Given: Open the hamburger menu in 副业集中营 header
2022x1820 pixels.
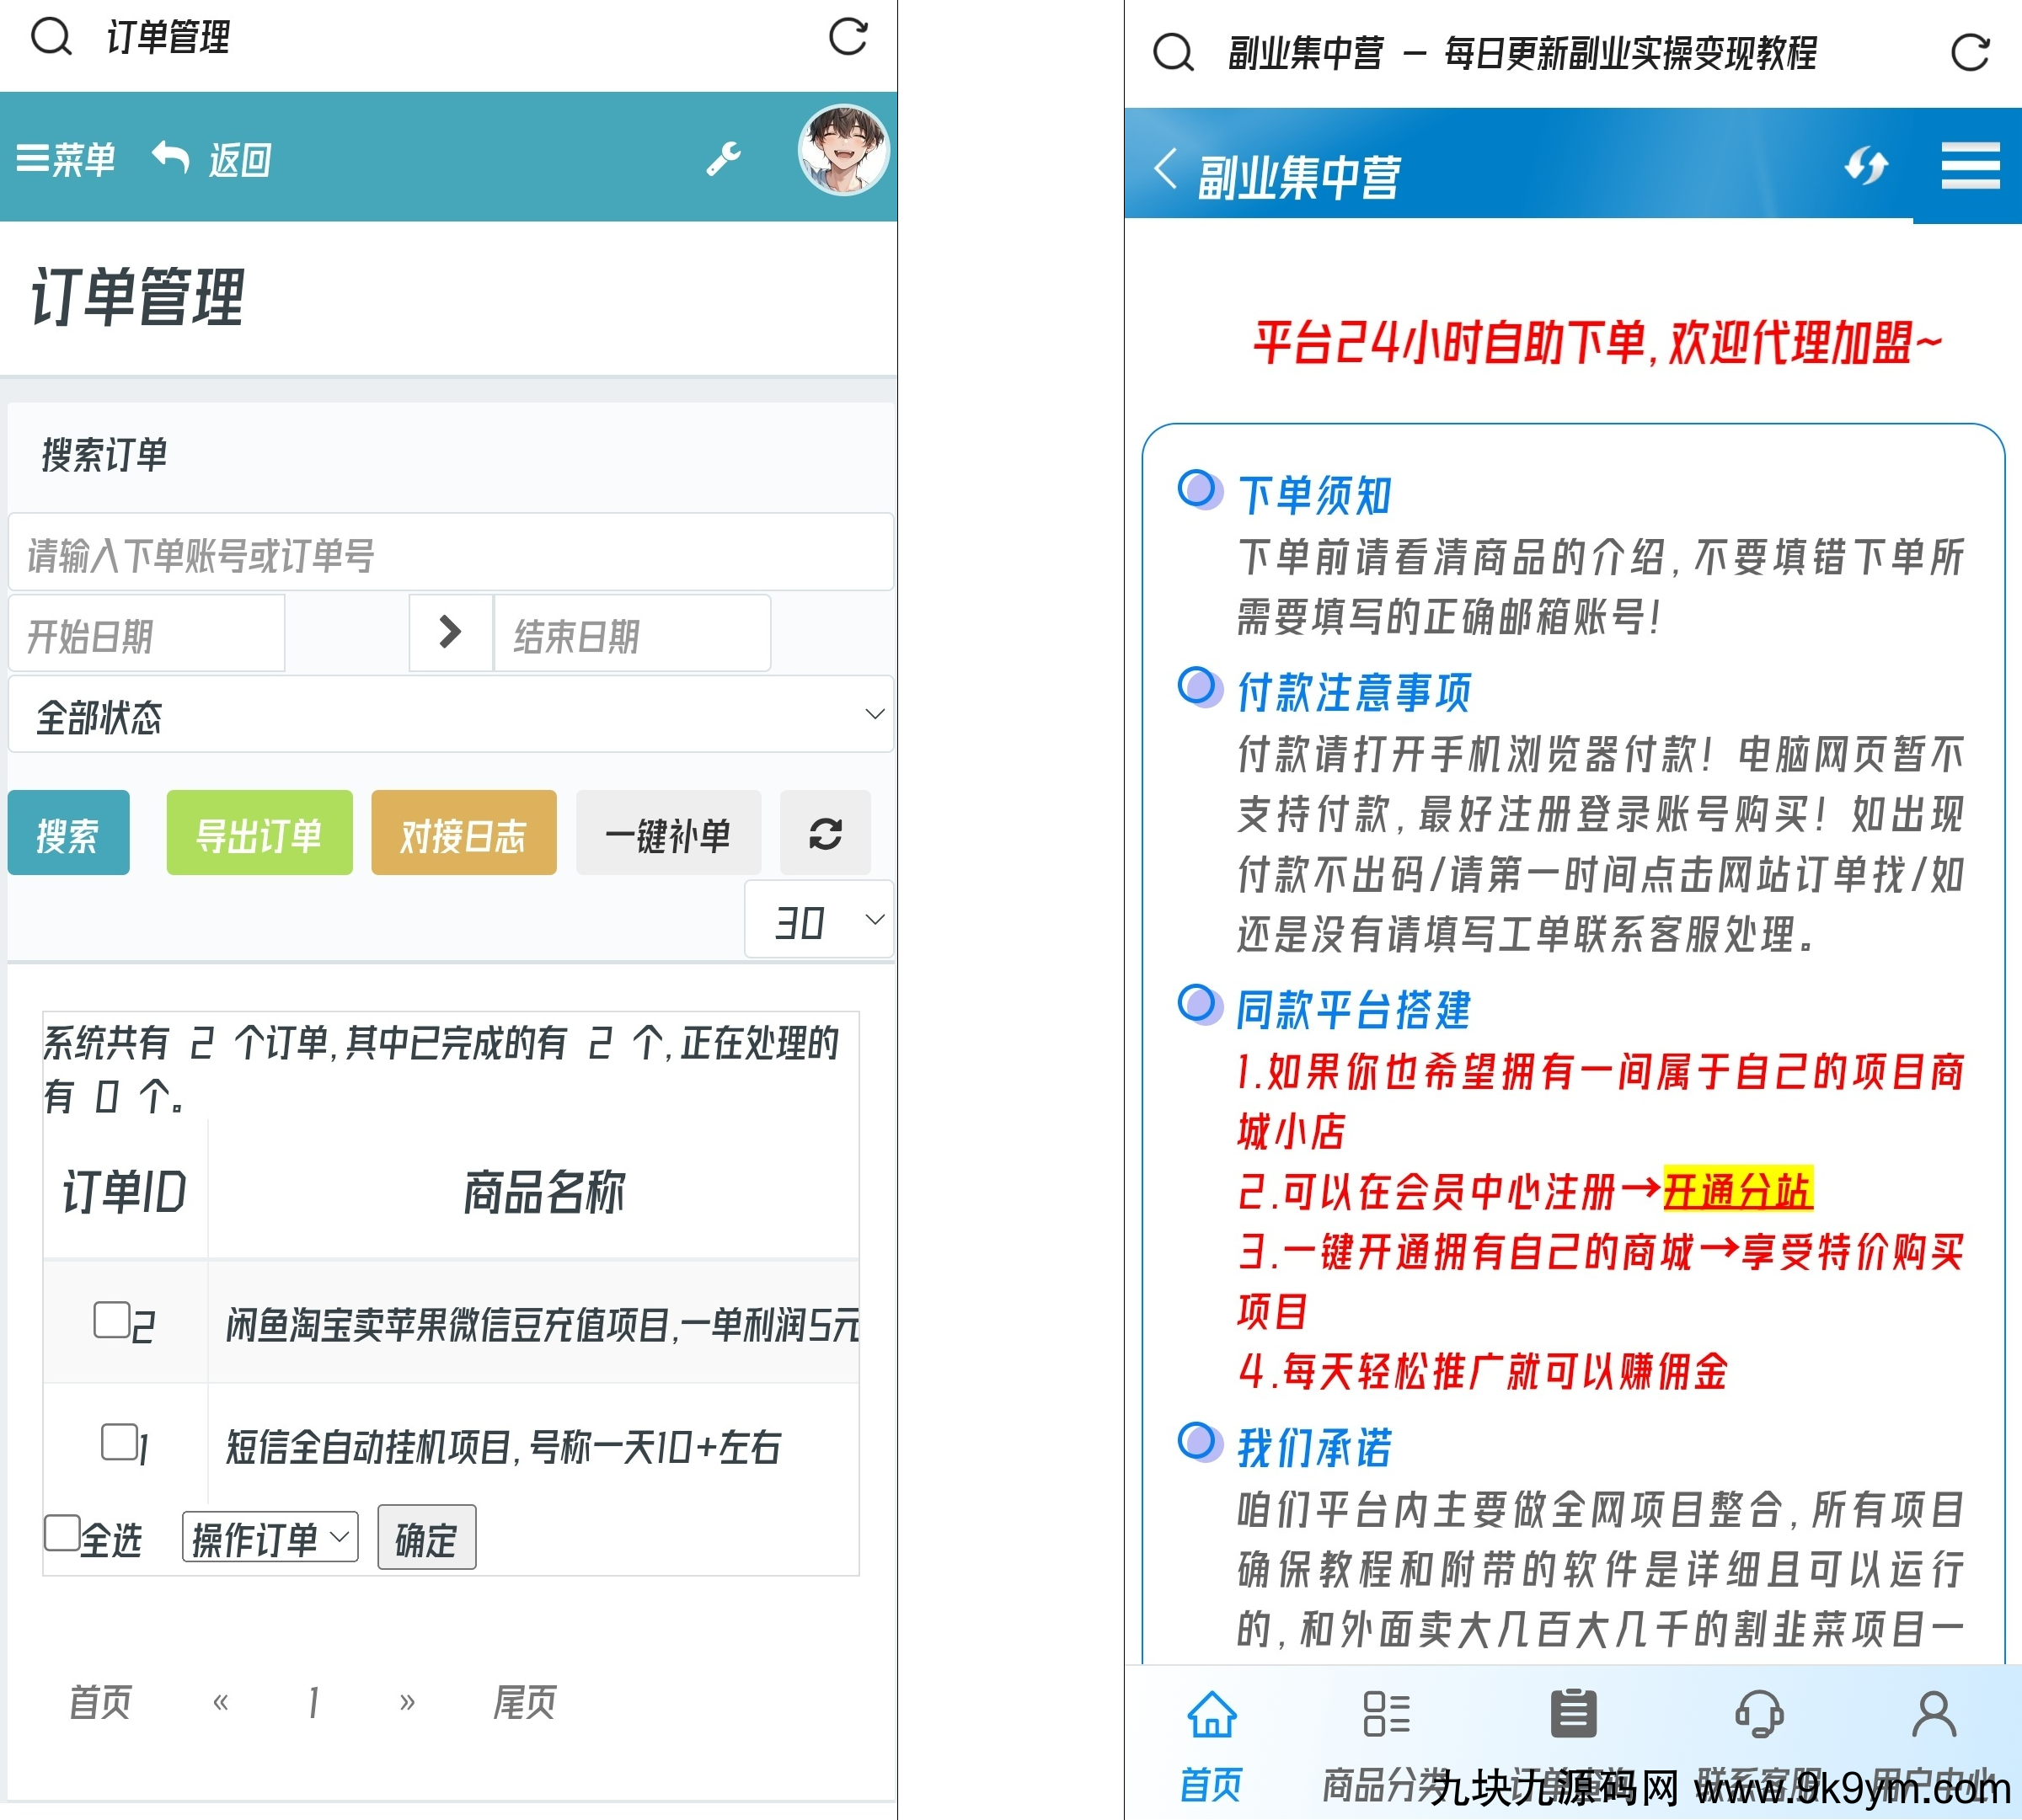Looking at the screenshot, I should click(1969, 165).
